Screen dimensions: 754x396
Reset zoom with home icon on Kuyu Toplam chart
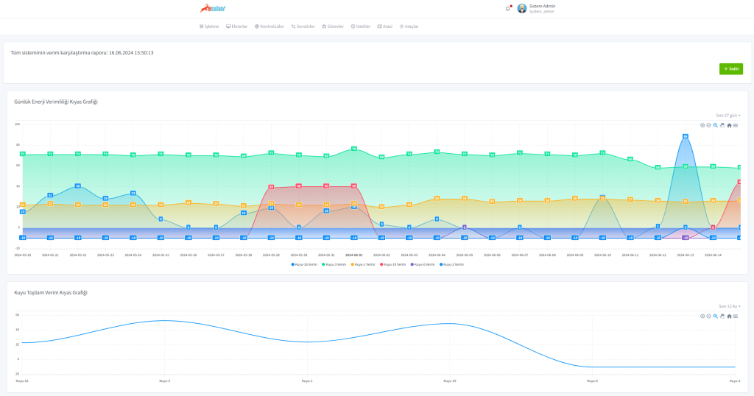click(x=729, y=316)
